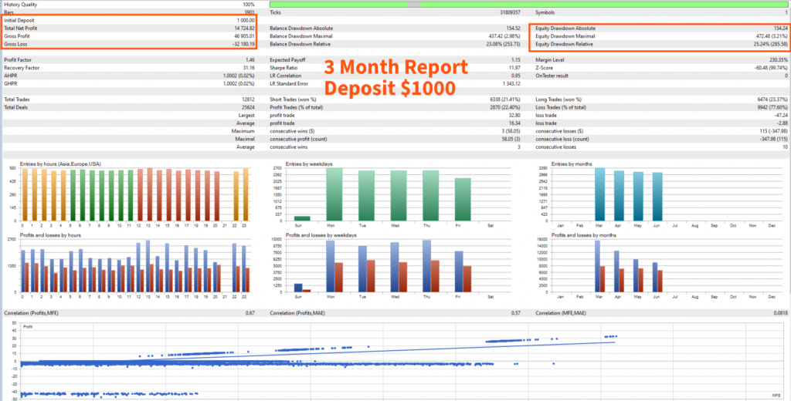Select the History Quality 100% value

248,5
